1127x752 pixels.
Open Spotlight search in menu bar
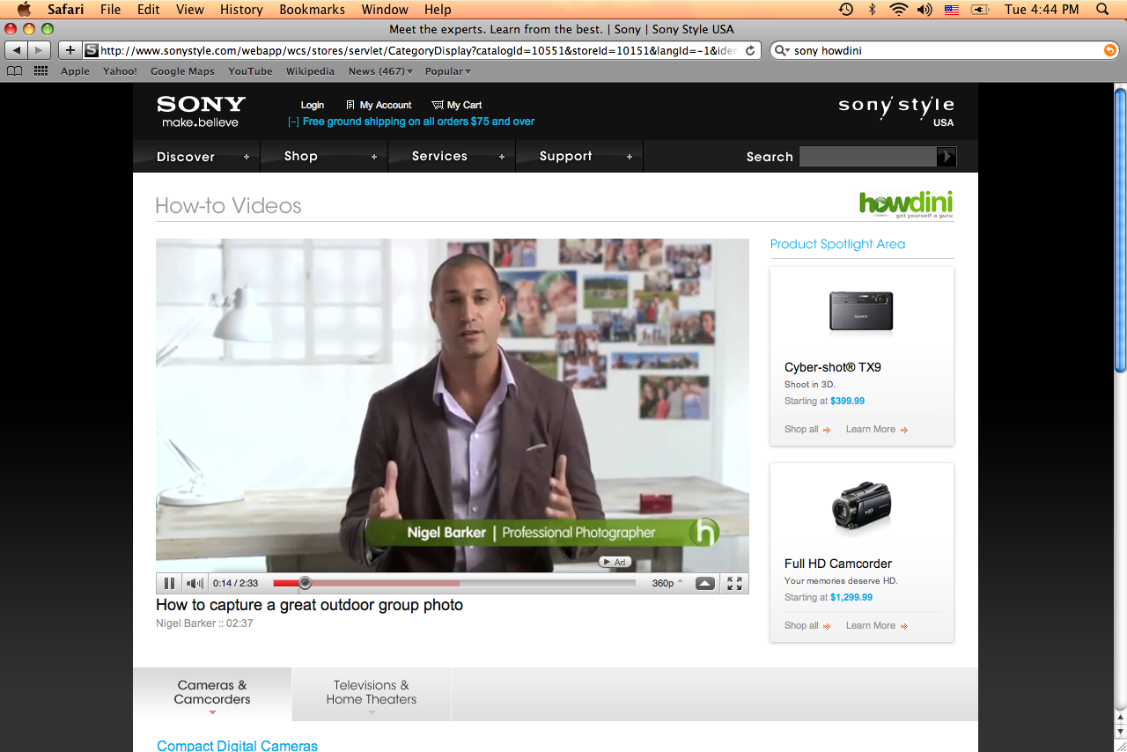click(1102, 10)
